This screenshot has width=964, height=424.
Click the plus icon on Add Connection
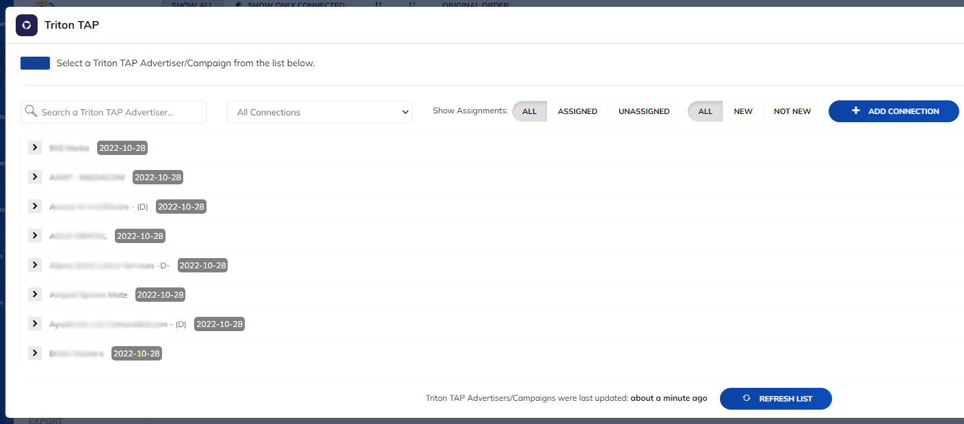click(856, 111)
